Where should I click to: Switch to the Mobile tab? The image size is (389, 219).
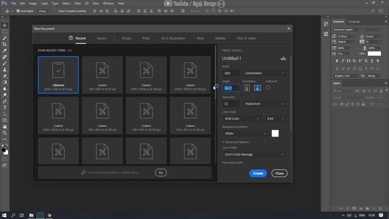point(220,38)
